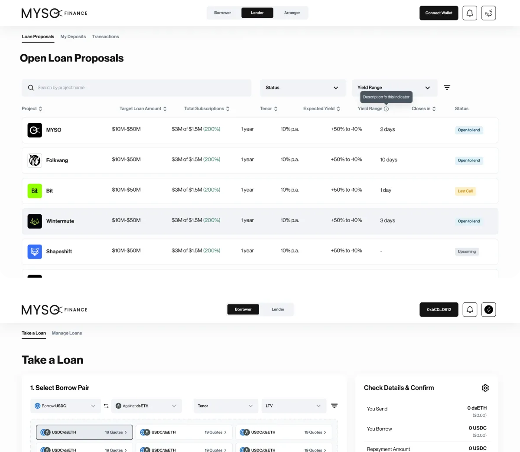Expand the Tenor dropdown in Select Borrow Pair
The height and width of the screenshot is (452, 520).
pos(226,406)
